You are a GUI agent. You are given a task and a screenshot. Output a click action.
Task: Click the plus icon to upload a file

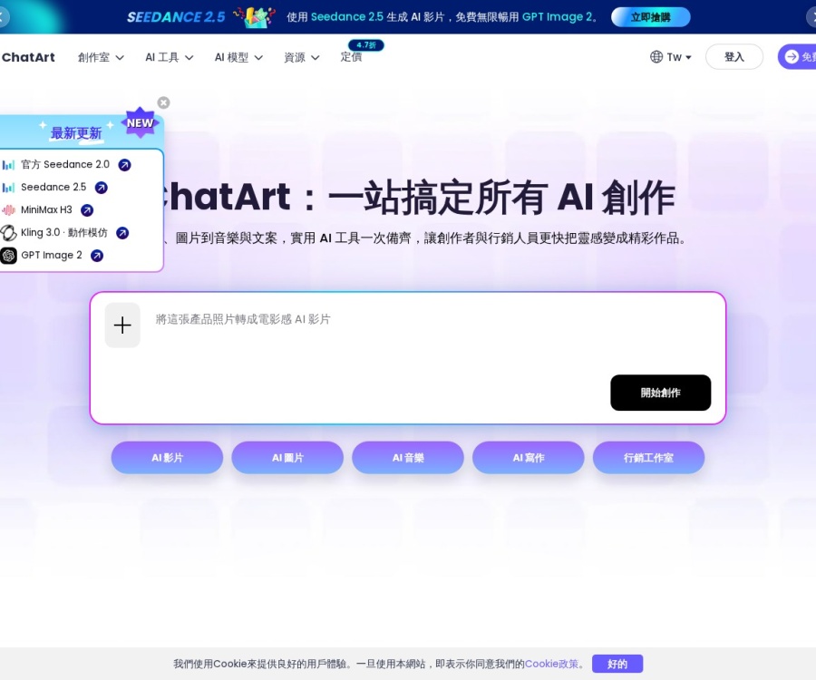[122, 325]
